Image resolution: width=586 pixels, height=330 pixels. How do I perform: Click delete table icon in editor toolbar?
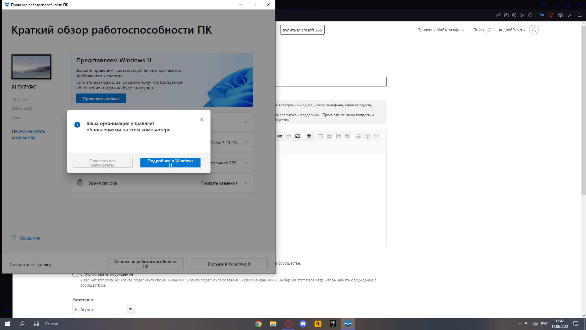tap(377, 136)
